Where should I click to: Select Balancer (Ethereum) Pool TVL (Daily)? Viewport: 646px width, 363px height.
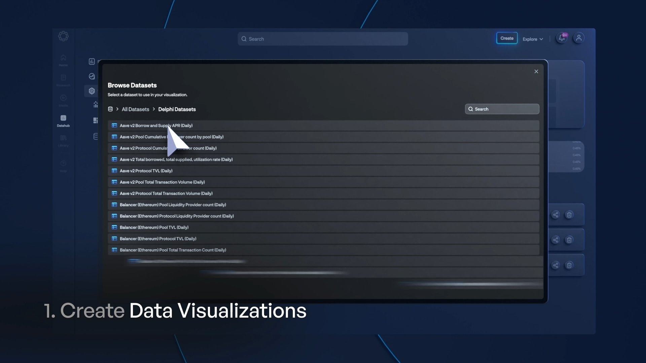click(x=323, y=228)
